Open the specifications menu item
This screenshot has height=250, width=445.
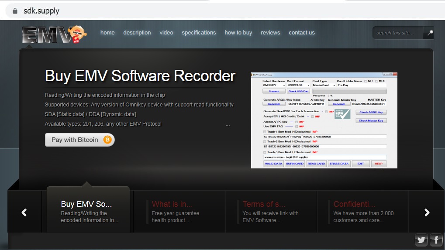pos(199,33)
